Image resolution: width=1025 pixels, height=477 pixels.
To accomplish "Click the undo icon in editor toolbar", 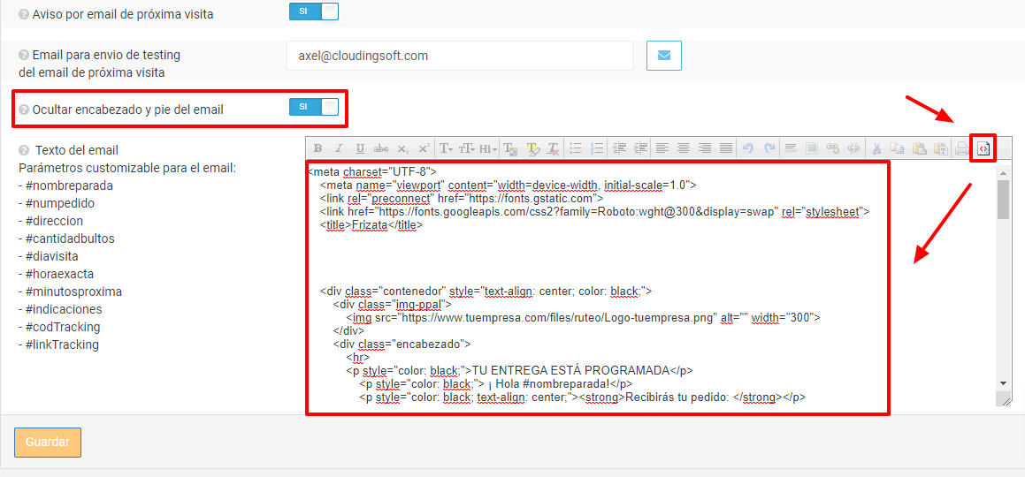I will coord(748,148).
